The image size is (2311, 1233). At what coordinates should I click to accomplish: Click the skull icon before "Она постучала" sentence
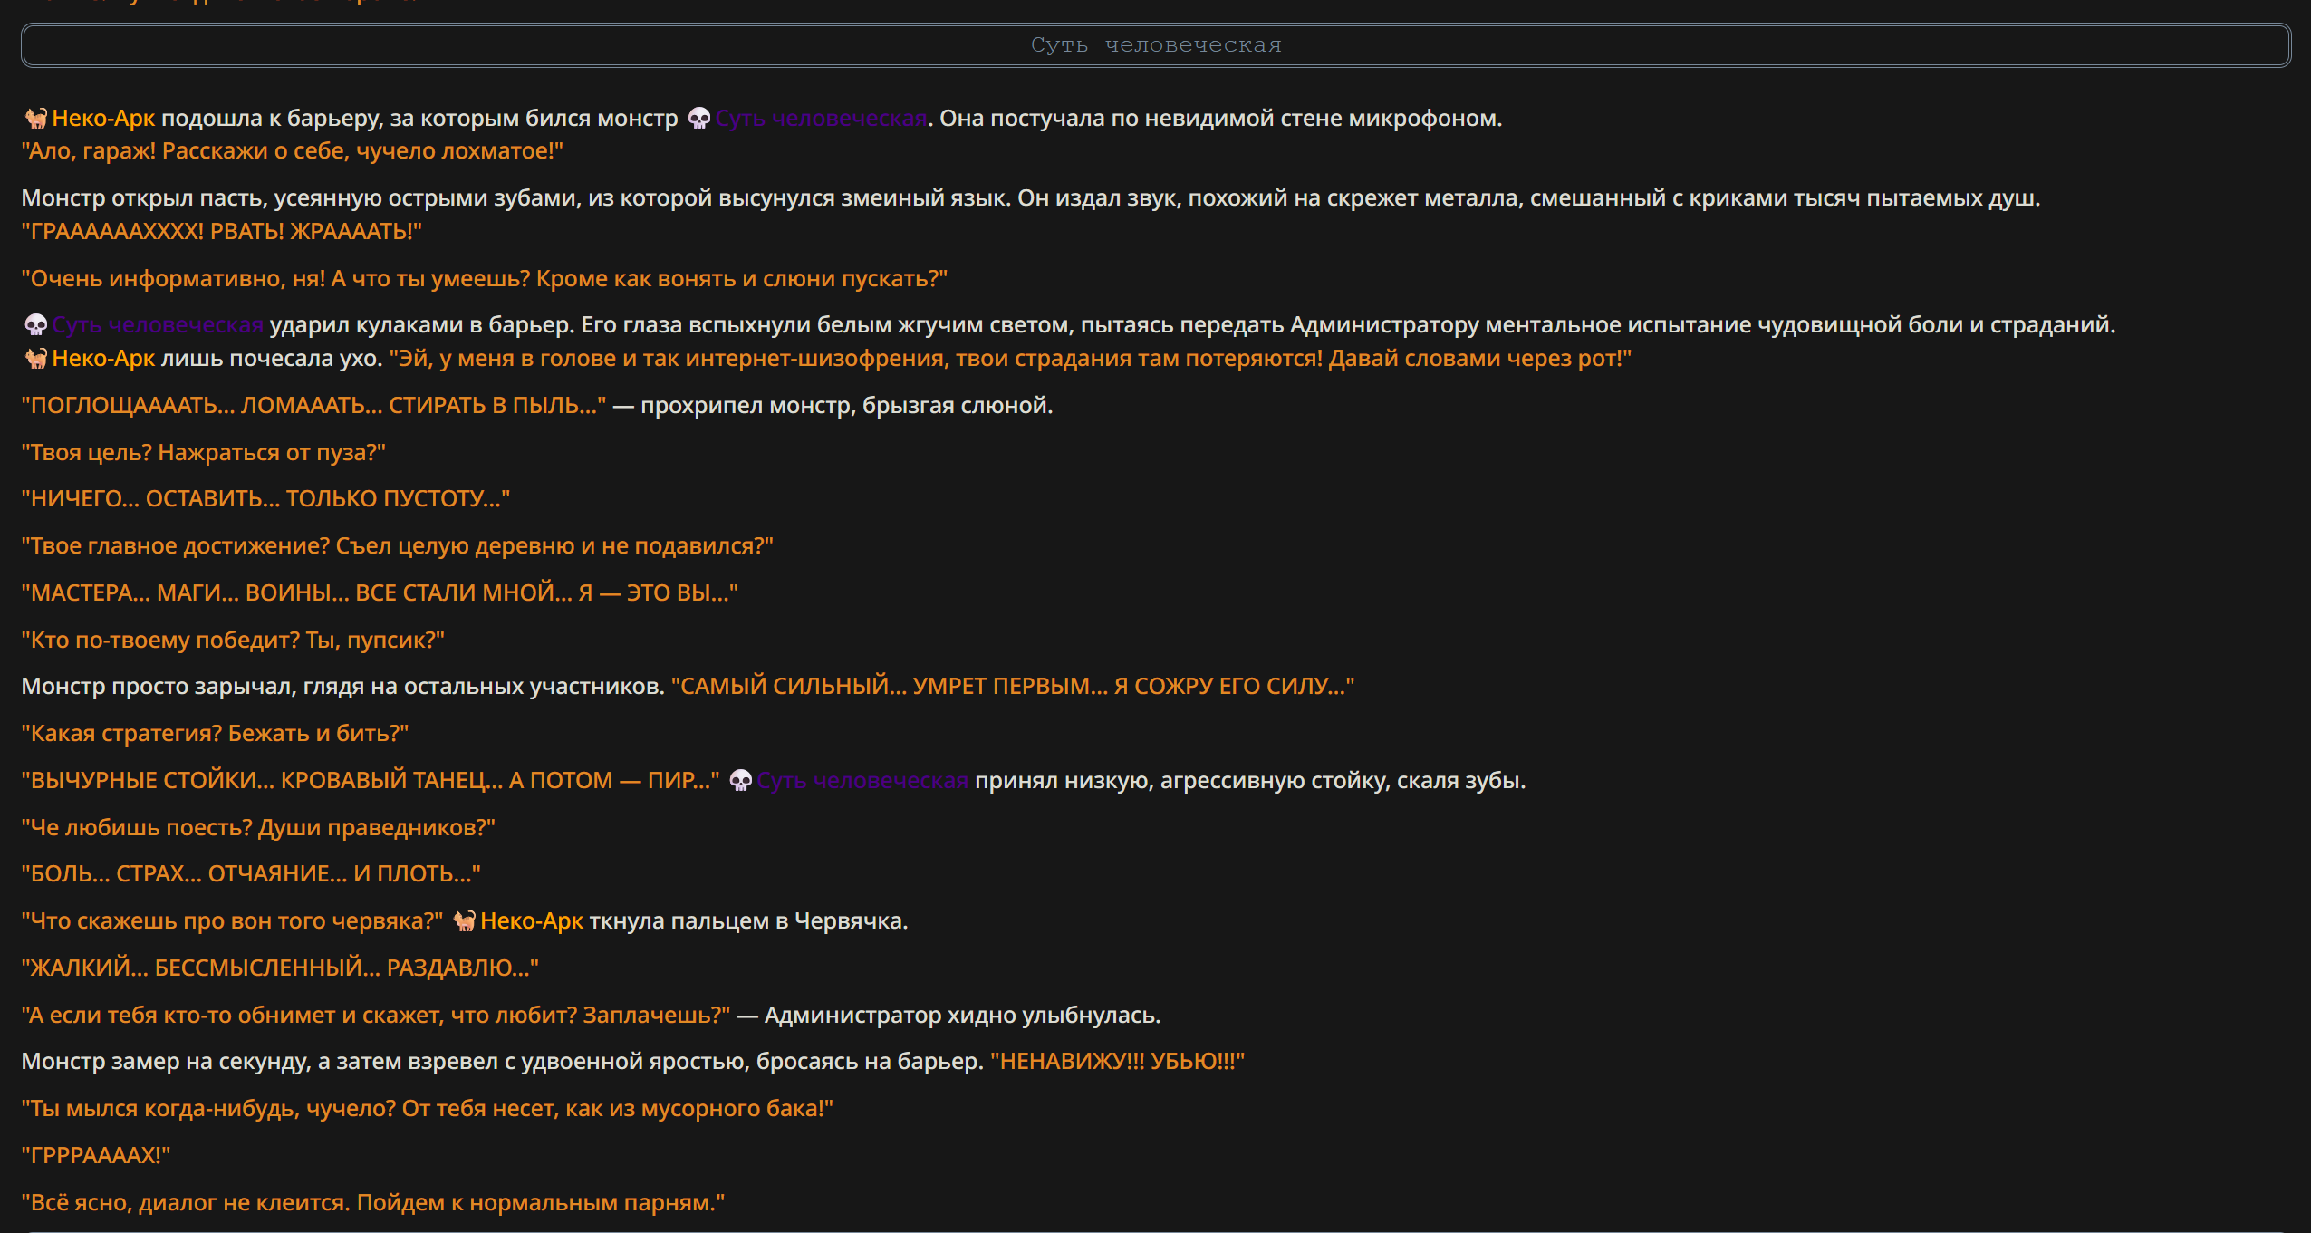pyautogui.click(x=698, y=119)
